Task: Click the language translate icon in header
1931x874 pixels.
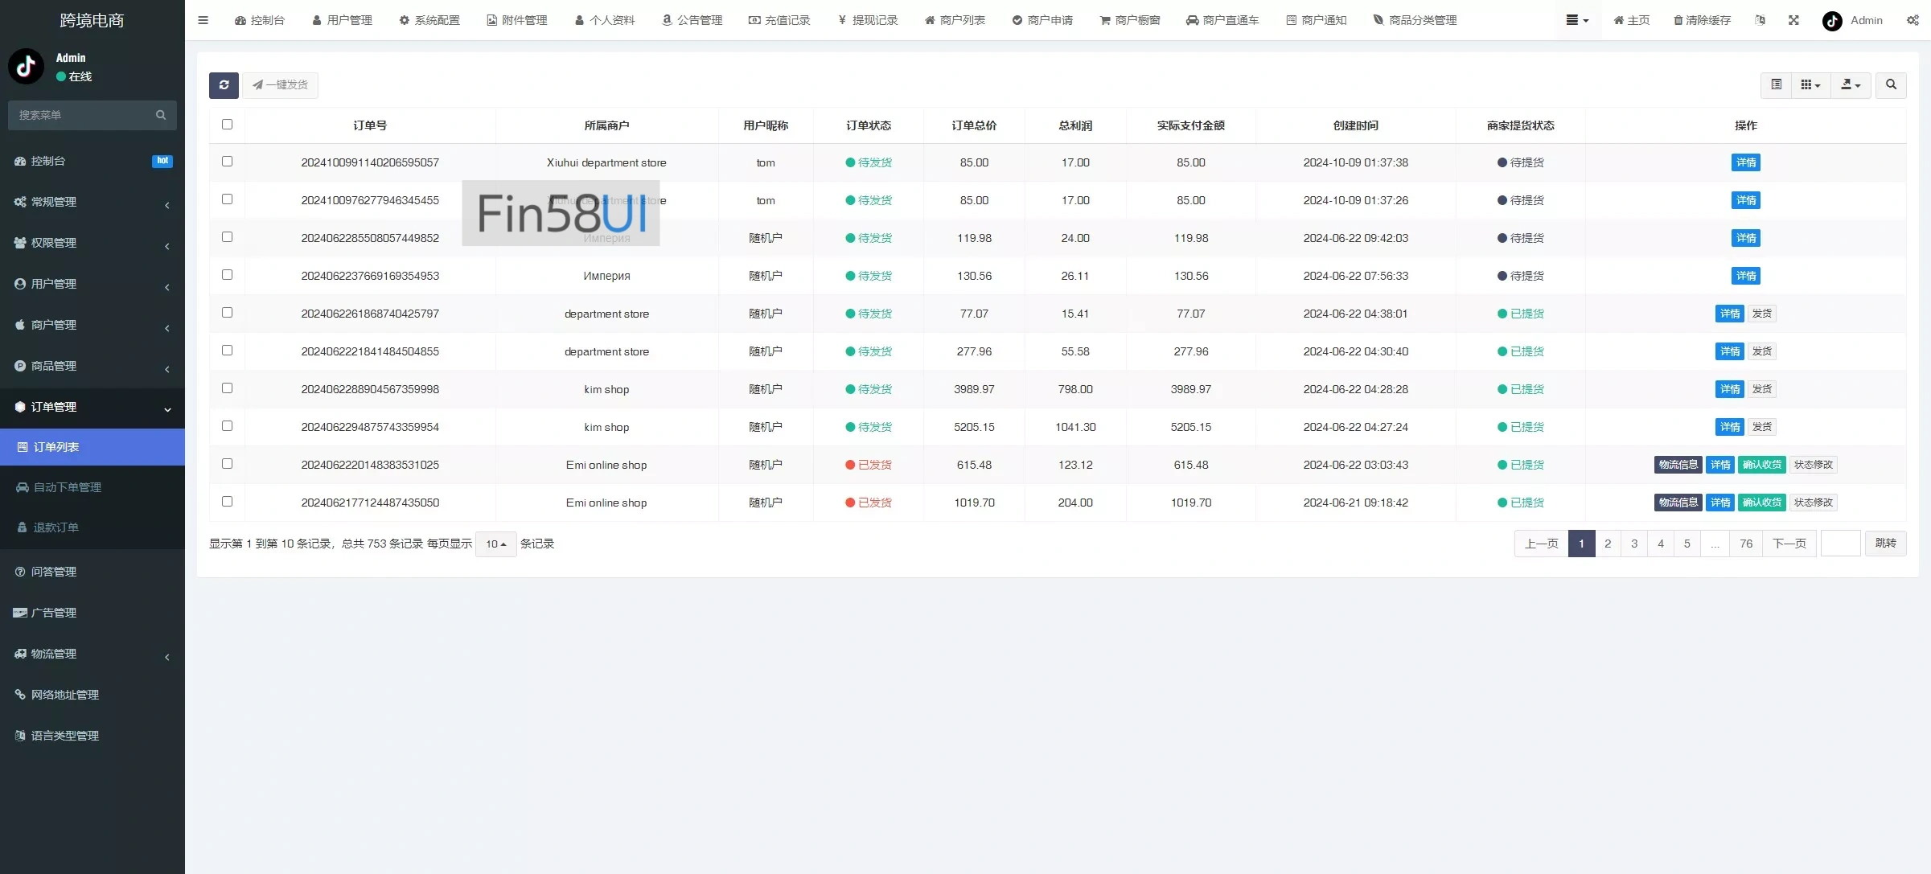Action: [x=1760, y=20]
